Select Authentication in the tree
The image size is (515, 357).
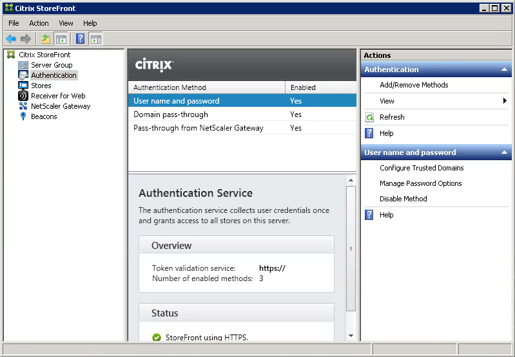[54, 75]
